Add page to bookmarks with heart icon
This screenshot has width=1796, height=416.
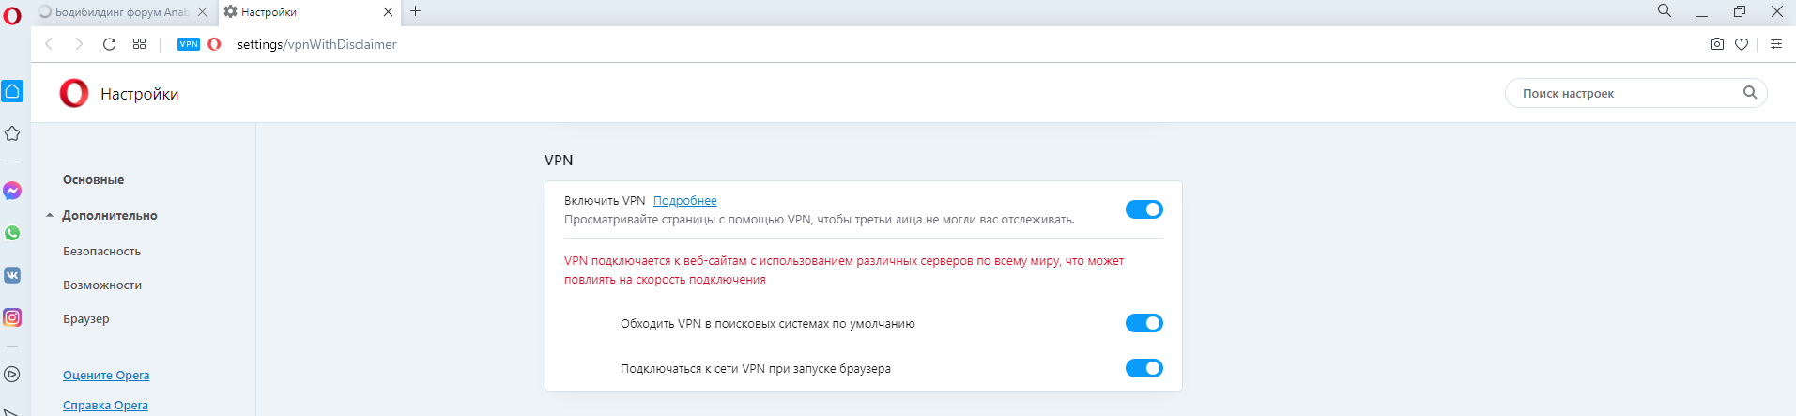coord(1742,44)
